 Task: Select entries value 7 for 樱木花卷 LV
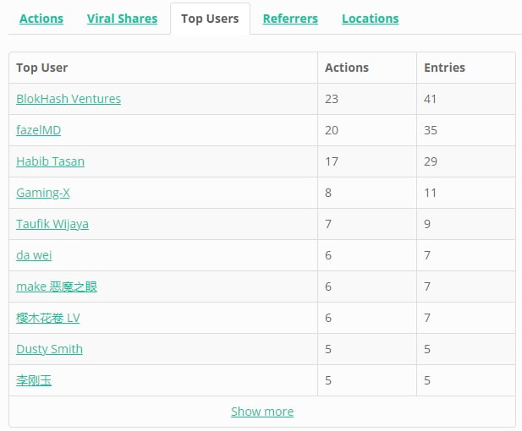(x=427, y=318)
